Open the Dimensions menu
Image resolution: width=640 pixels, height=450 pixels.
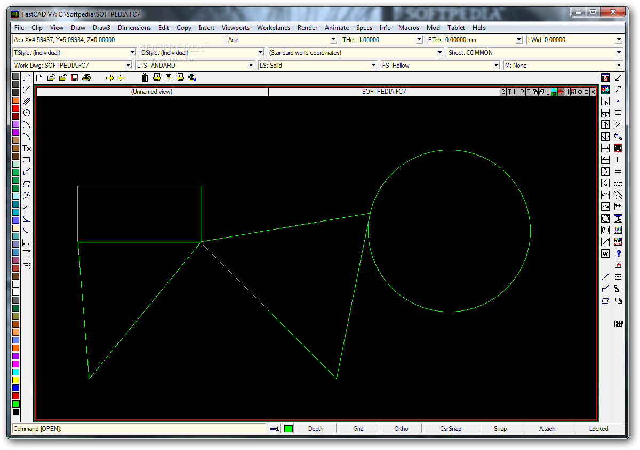[134, 28]
